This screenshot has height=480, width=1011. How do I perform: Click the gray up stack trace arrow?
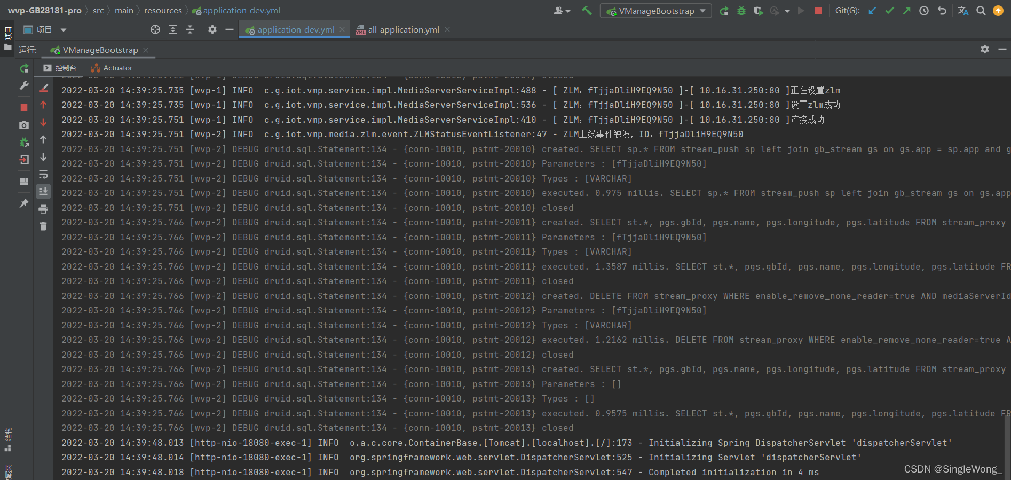pyautogui.click(x=44, y=140)
